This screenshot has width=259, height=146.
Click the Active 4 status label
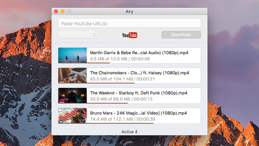tap(129, 132)
